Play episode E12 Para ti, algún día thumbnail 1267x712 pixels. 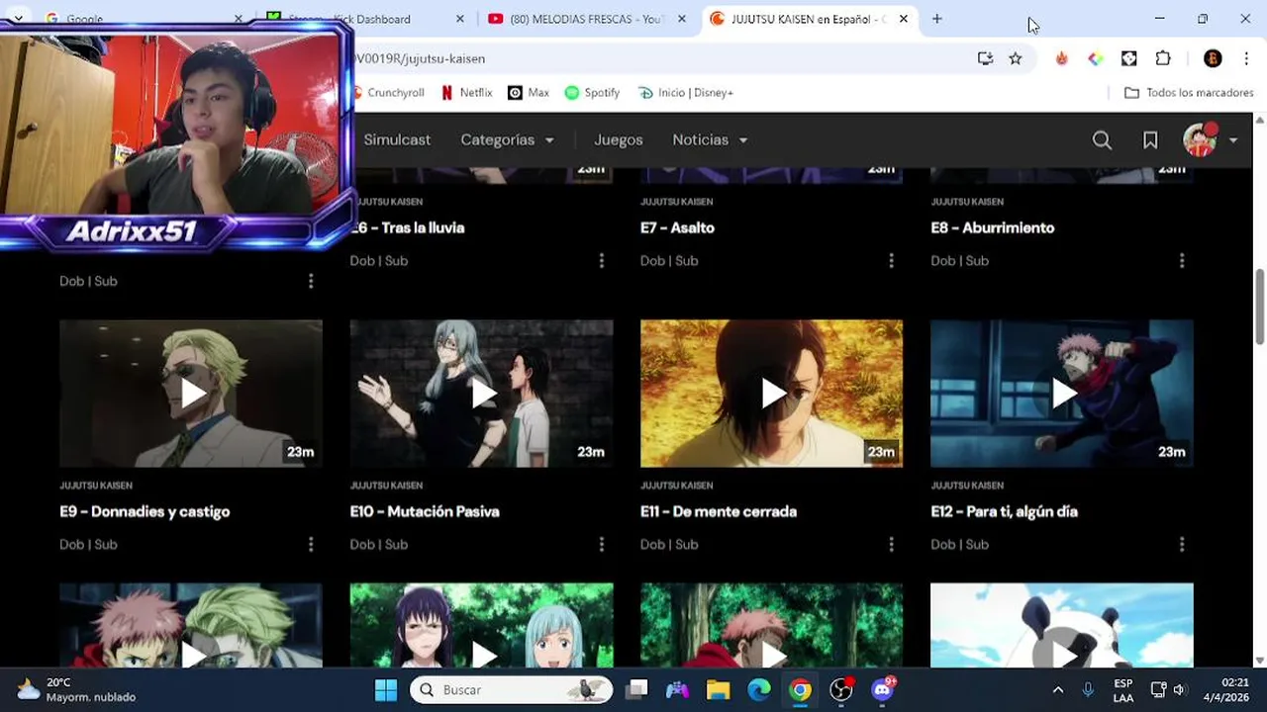(1062, 394)
